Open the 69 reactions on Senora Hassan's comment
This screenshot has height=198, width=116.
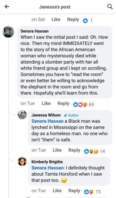(x=83, y=105)
